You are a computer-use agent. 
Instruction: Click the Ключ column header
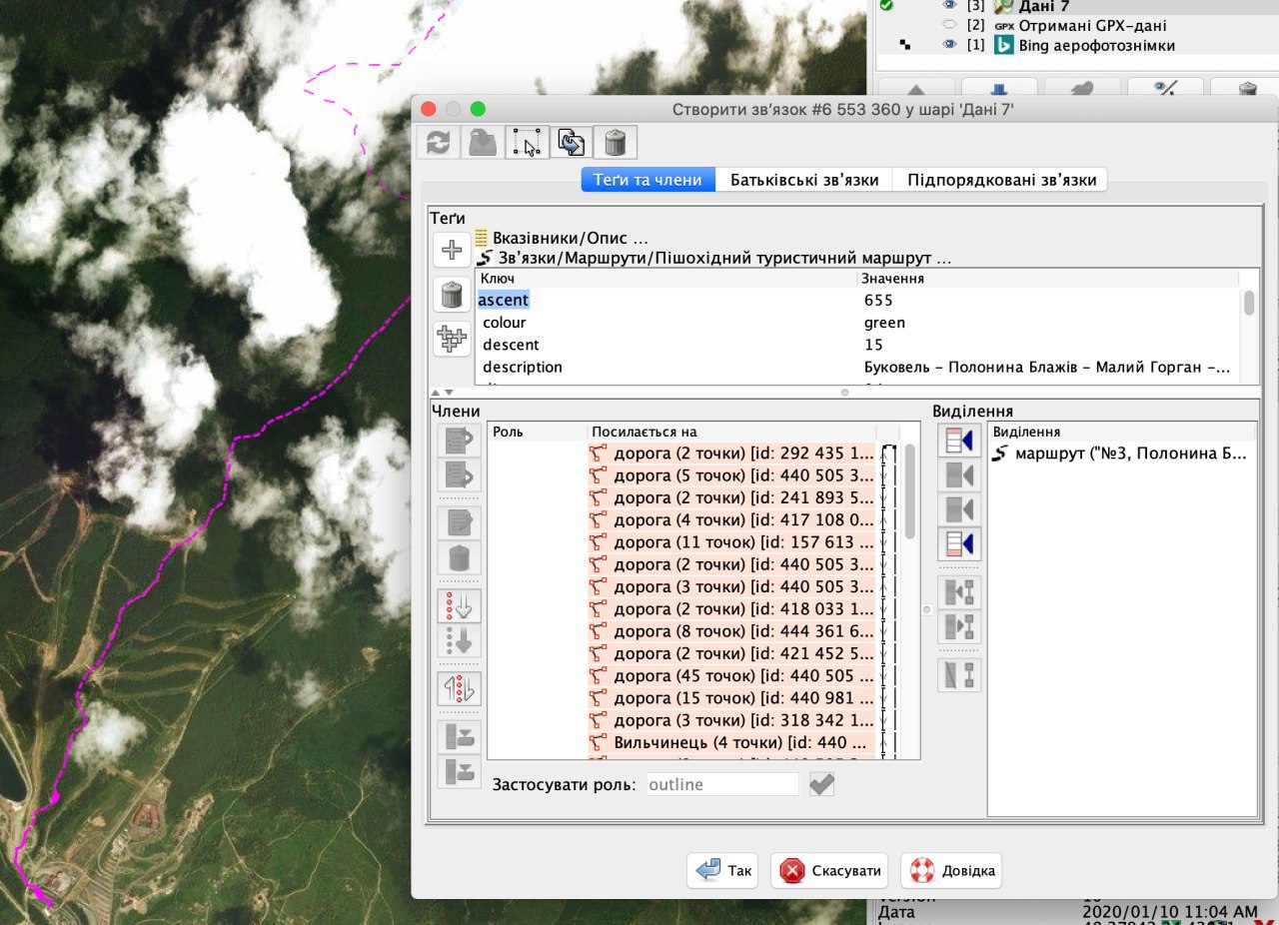(666, 279)
